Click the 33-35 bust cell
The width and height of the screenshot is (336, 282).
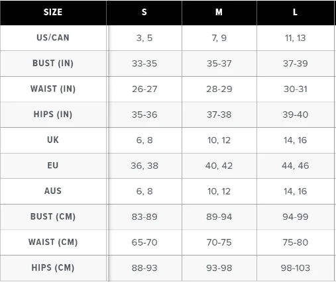pyautogui.click(x=144, y=64)
